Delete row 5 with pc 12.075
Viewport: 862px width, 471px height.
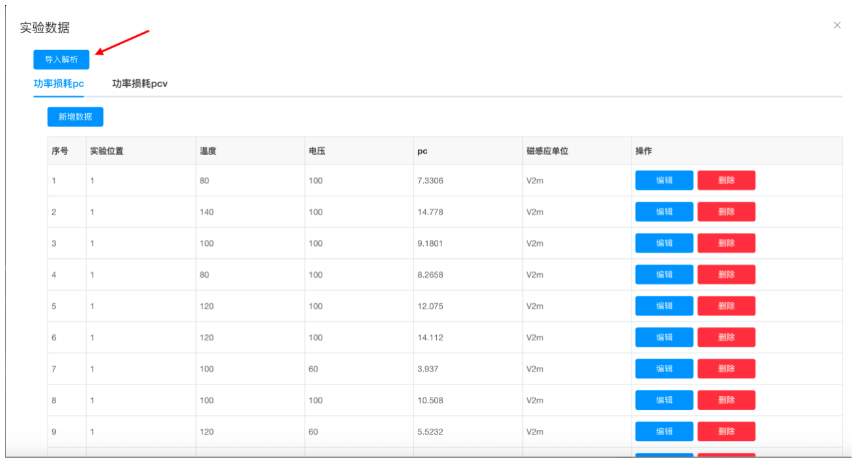[x=726, y=306]
